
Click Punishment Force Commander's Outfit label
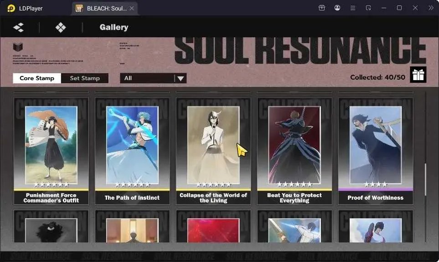pyautogui.click(x=51, y=198)
